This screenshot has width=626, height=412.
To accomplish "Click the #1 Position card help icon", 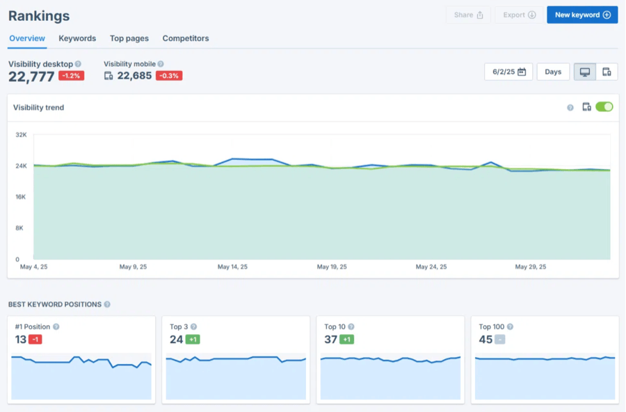I will [x=55, y=326].
